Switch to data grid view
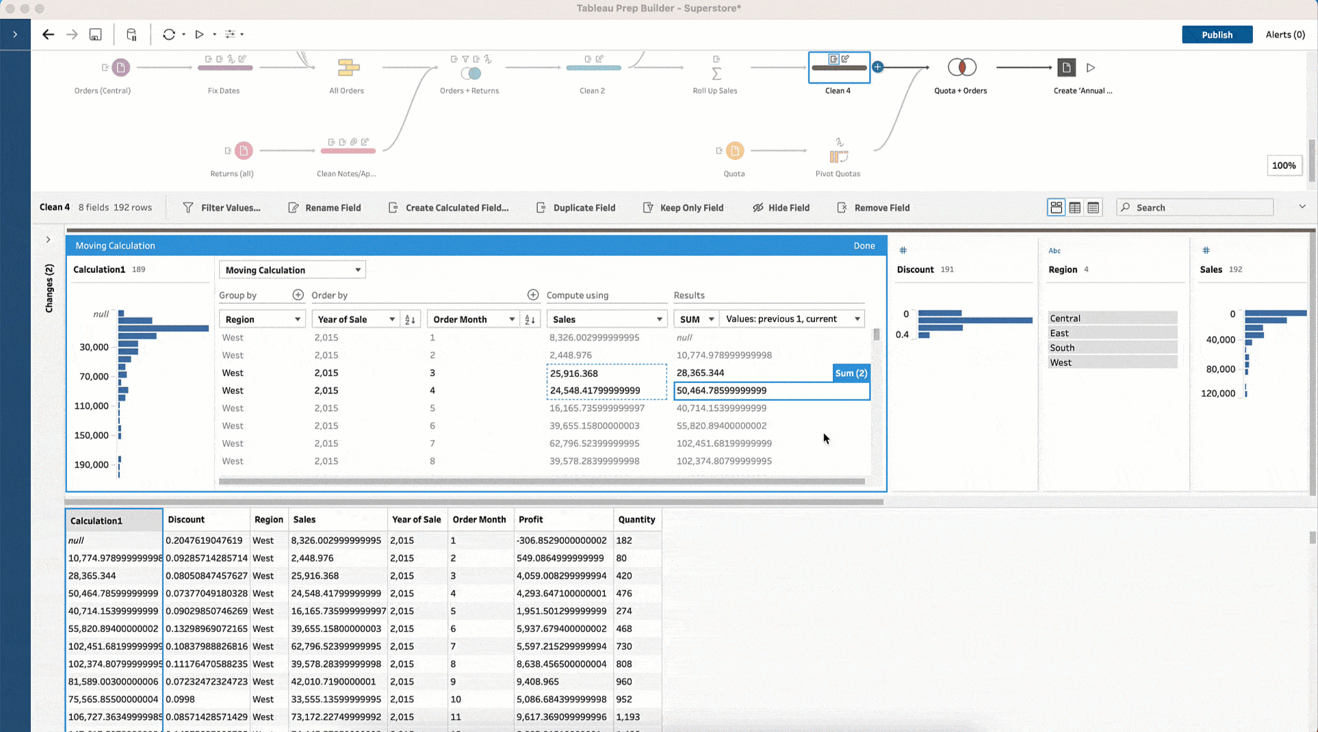The height and width of the screenshot is (732, 1318). [1074, 208]
